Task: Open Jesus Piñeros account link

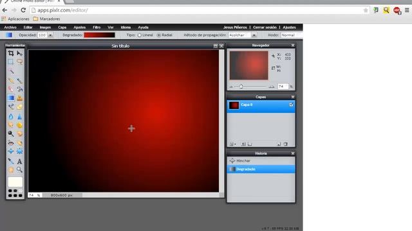Action: coord(235,27)
